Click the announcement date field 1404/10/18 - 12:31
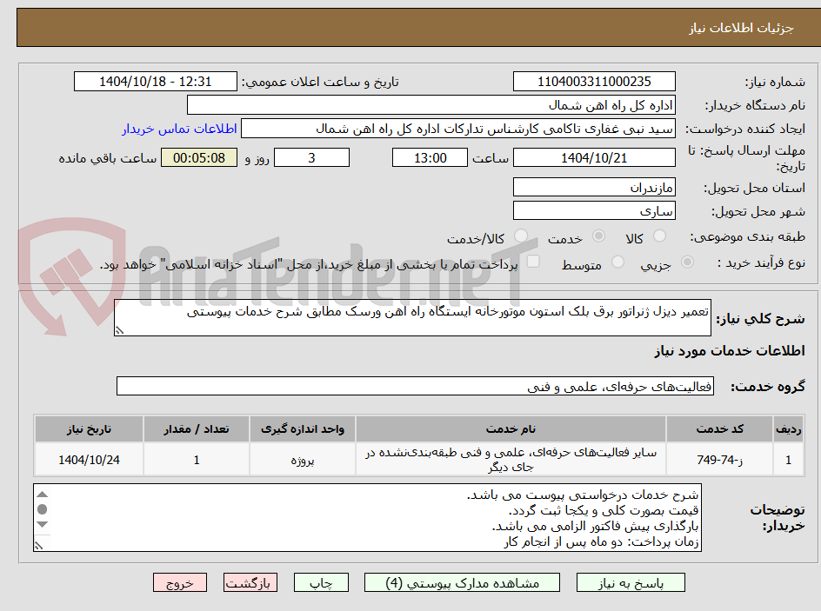Screen dimensions: 821x611 click(x=156, y=82)
